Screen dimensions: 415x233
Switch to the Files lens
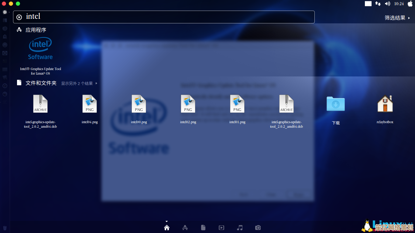[203, 228]
